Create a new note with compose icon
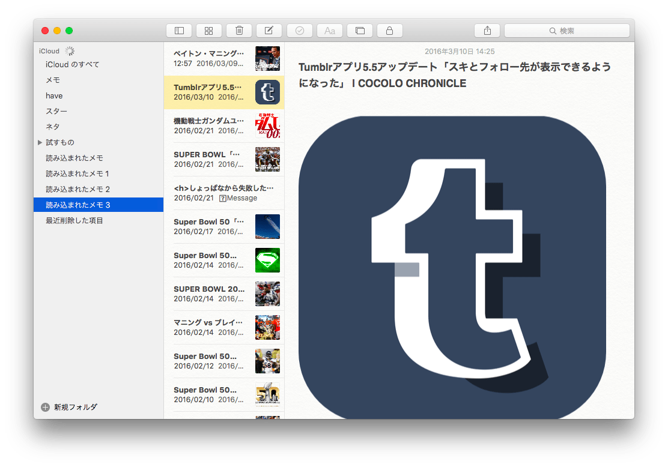Screen dimensions: 668x467 269,31
